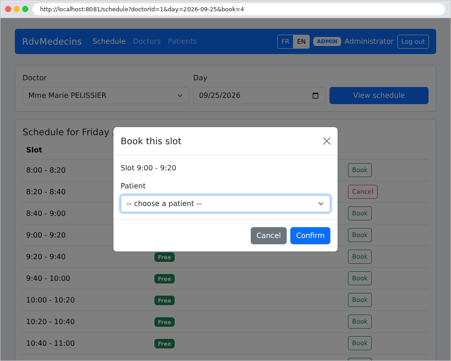This screenshot has height=361, width=451.
Task: Click the 10:40 - 11:00 slot time cell
Action: (50, 343)
